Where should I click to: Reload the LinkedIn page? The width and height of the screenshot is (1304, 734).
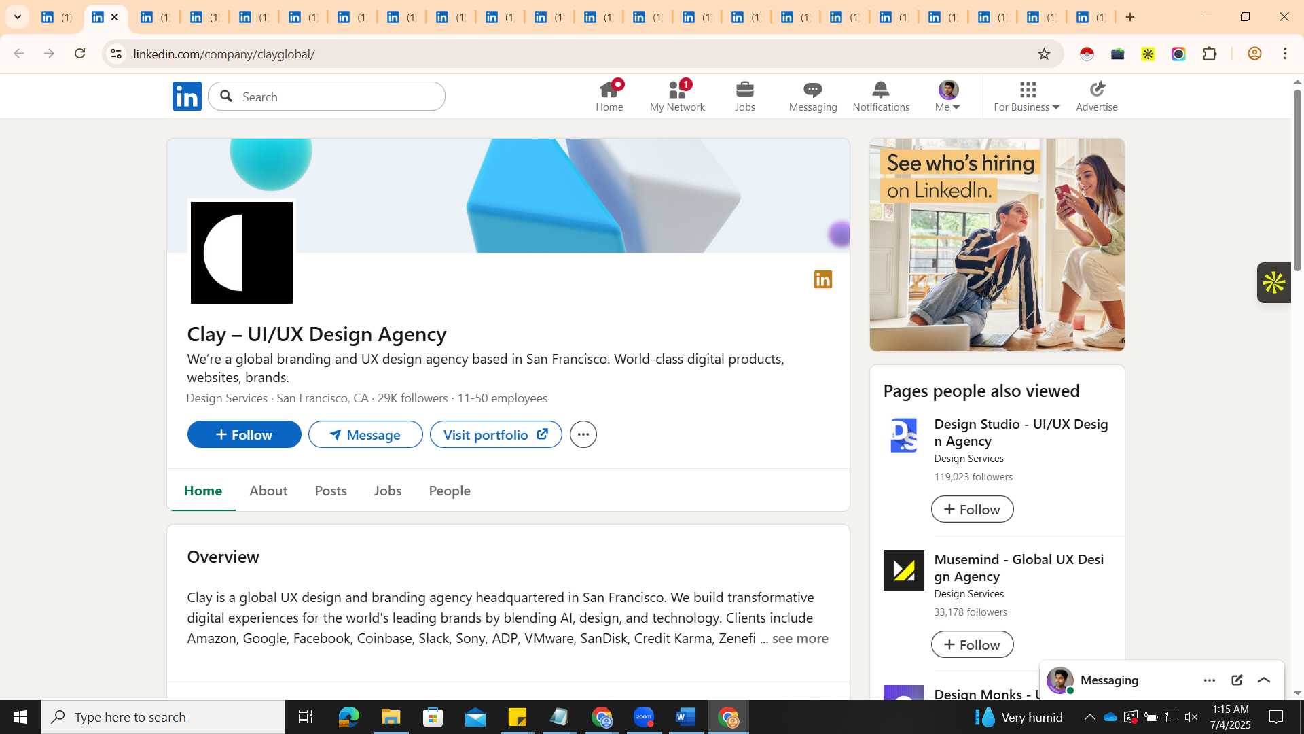click(79, 54)
